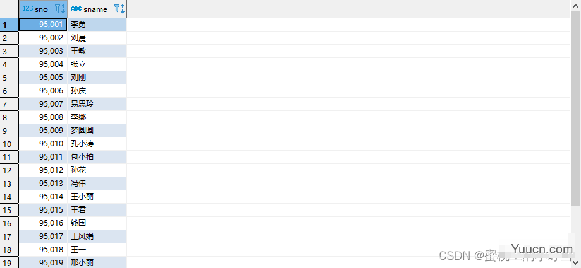The image size is (581, 268).
Task: Select row number 7 header
Action: 9,104
